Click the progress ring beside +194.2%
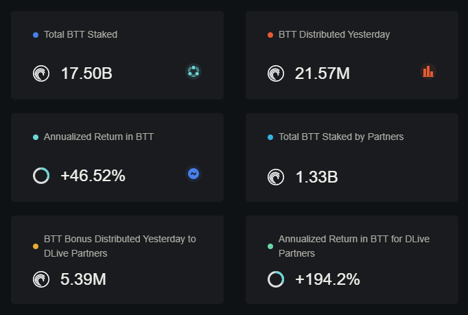 (276, 279)
